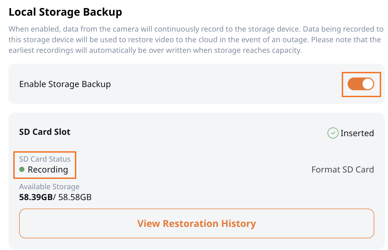Click the bold 58.39GB available value
Viewport: 388px width, 250px height.
point(36,197)
